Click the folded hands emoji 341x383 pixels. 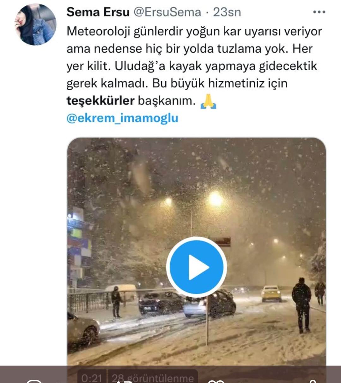pyautogui.click(x=208, y=101)
